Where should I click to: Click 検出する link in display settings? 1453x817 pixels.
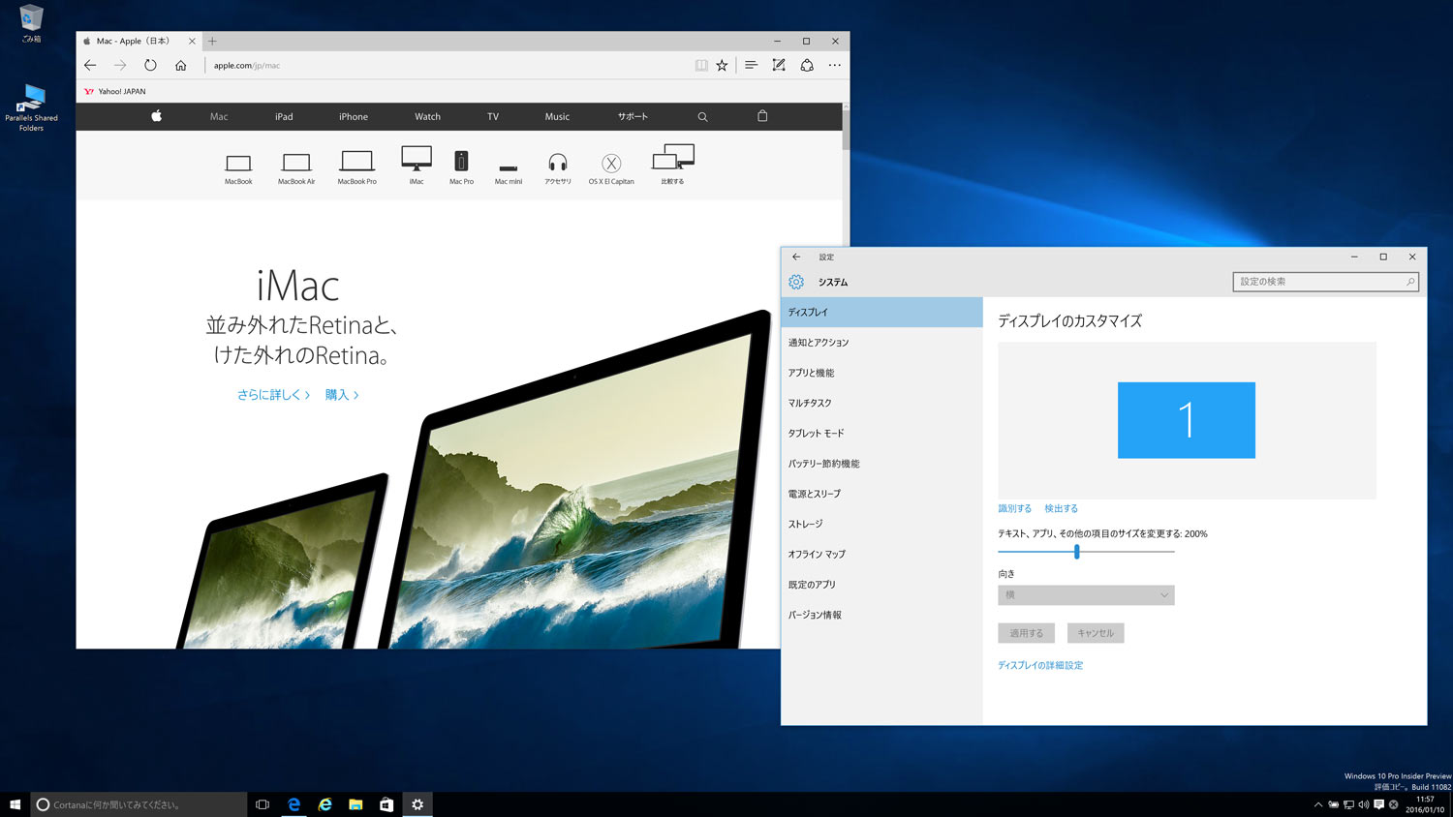point(1061,508)
